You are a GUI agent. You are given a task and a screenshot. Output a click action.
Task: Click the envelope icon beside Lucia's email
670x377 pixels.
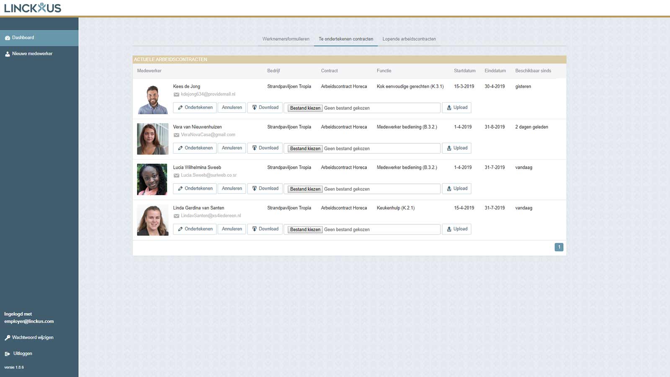click(176, 176)
